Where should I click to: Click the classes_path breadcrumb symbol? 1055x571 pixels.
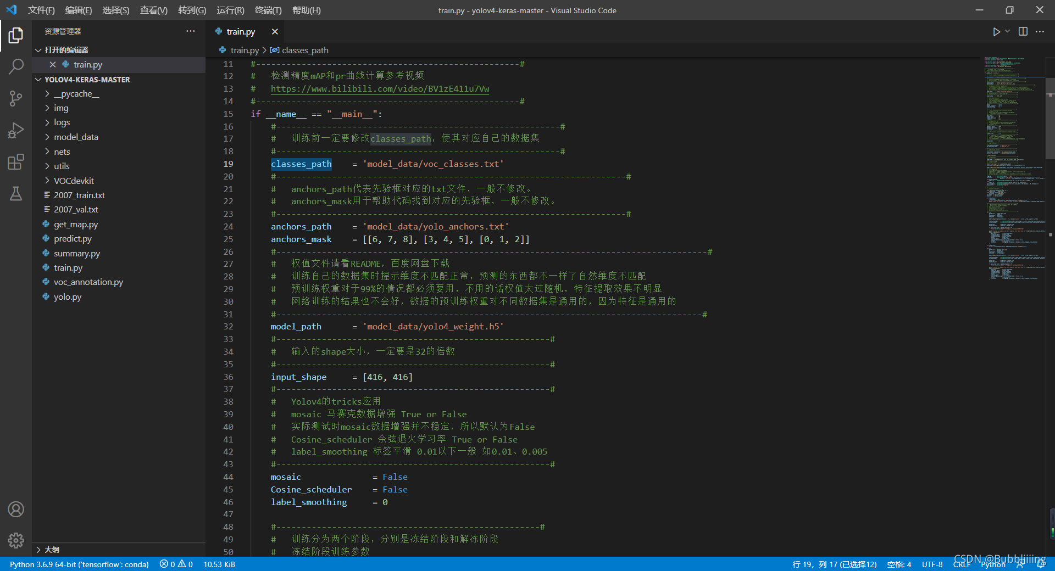tap(299, 50)
